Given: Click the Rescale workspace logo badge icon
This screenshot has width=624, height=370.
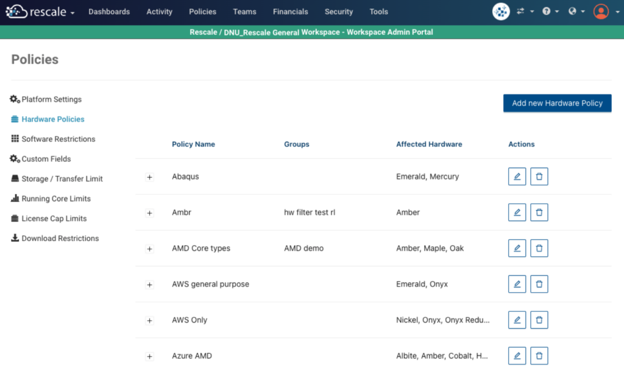Looking at the screenshot, I should point(501,12).
